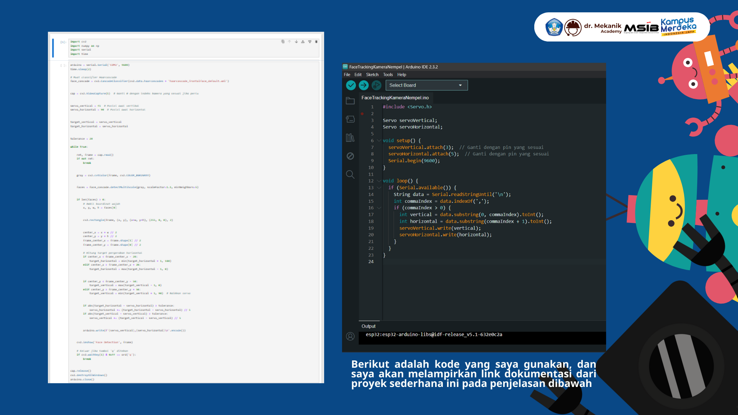The height and width of the screenshot is (415, 738).
Task: Open the Library Manager sidebar icon
Action: point(350,138)
